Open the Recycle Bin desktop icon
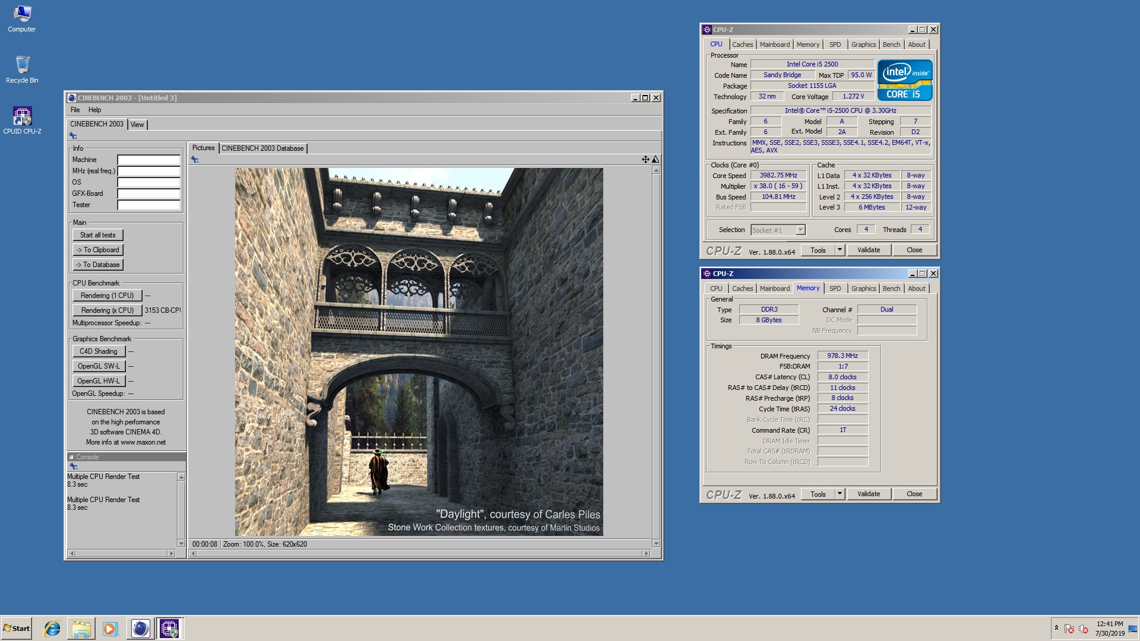The width and height of the screenshot is (1140, 641). coord(22,69)
